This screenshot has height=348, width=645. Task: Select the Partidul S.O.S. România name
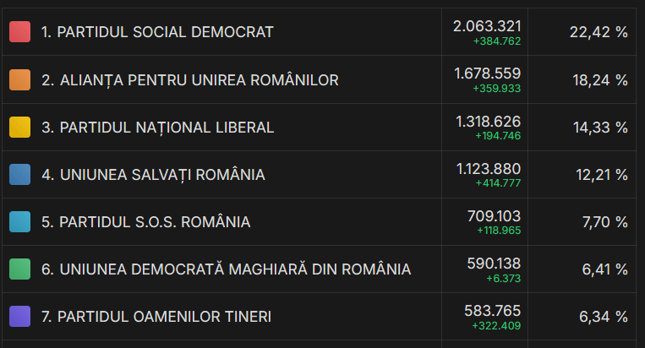point(145,222)
